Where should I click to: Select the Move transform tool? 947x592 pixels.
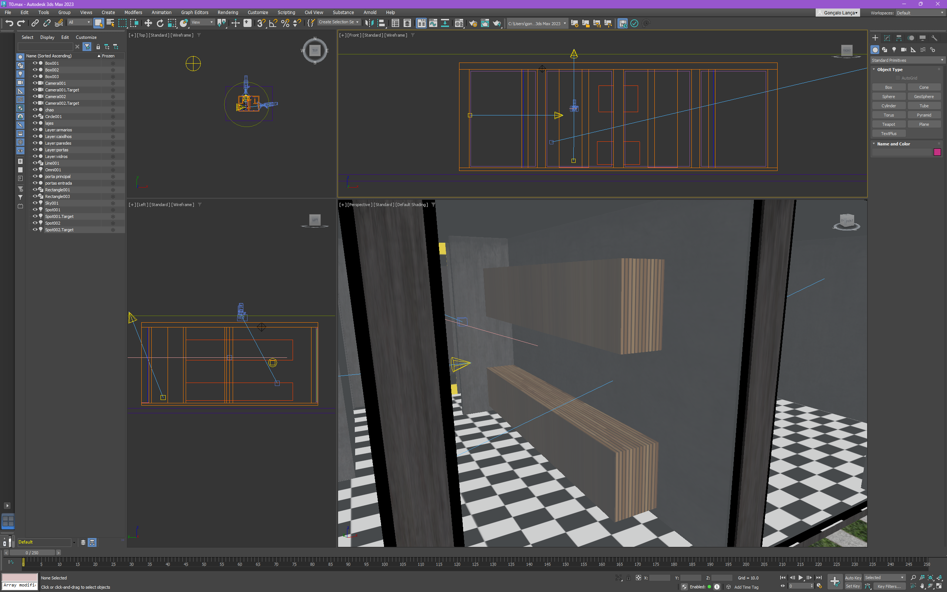(148, 23)
